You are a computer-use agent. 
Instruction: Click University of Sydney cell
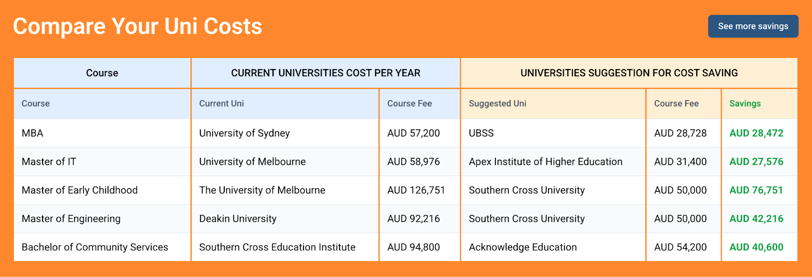[244, 133]
